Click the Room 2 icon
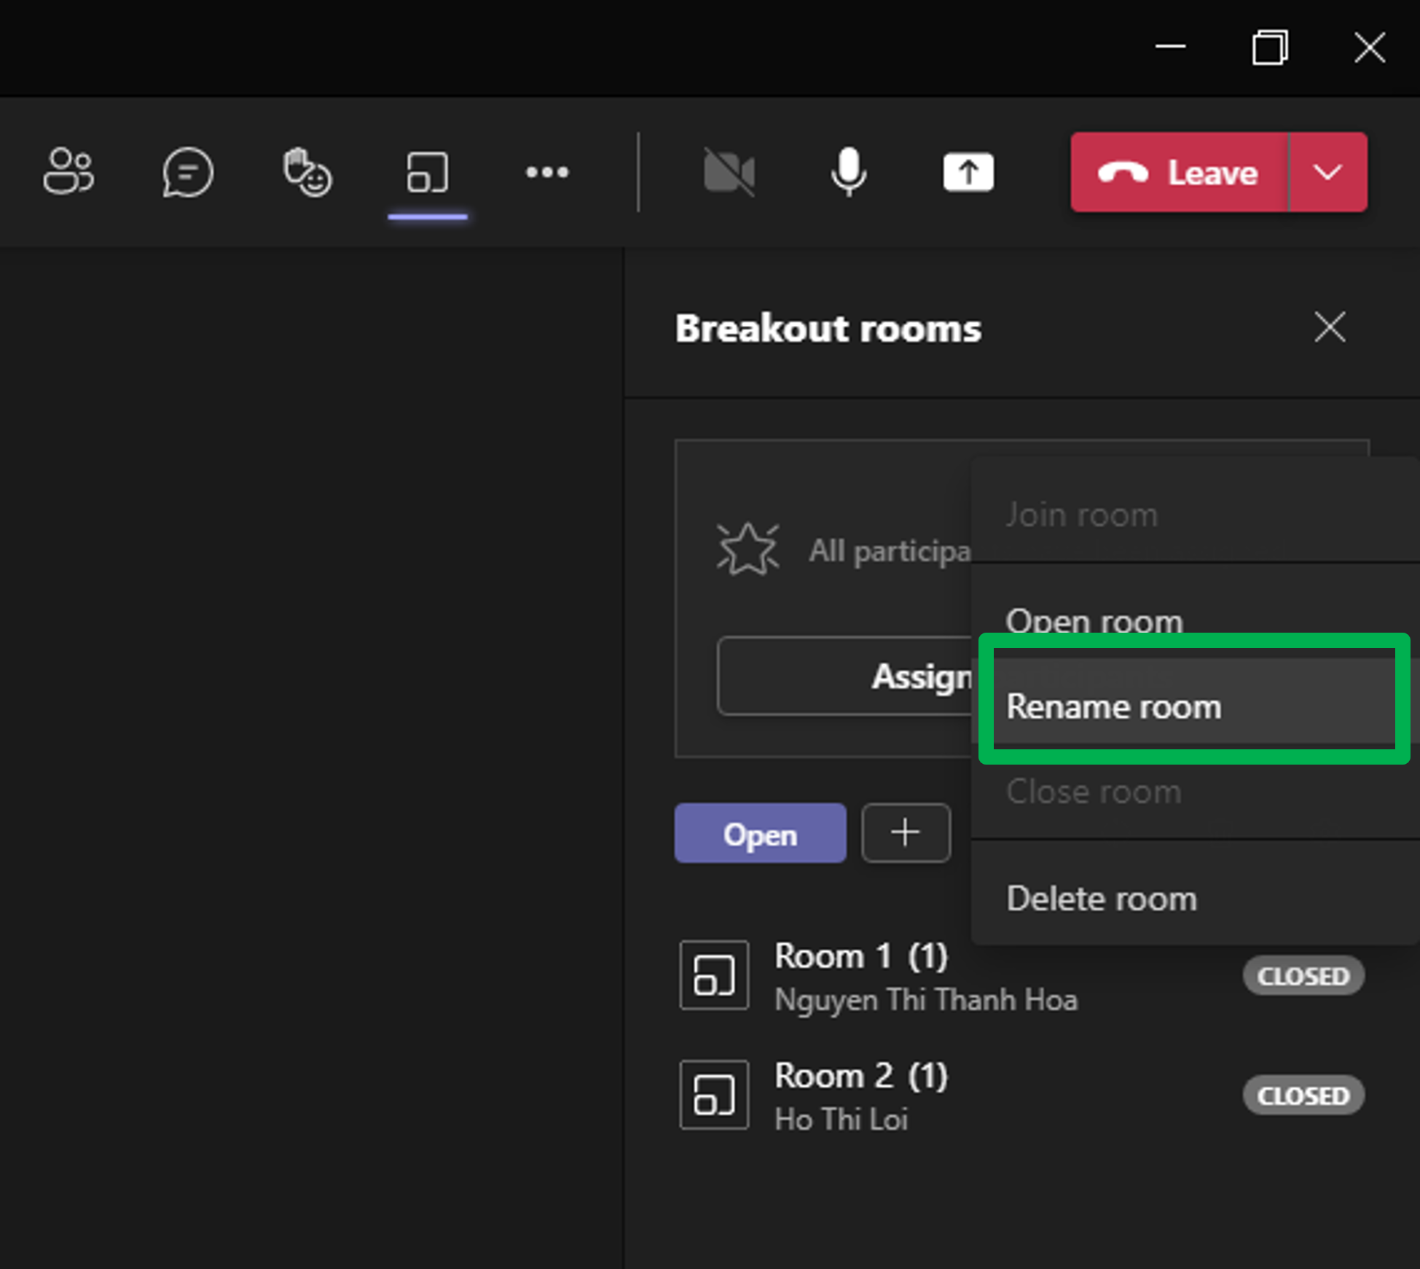The height and width of the screenshot is (1269, 1420). coord(714,1095)
